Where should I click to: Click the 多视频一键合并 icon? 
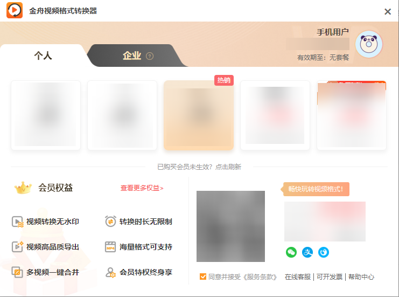coord(17,272)
